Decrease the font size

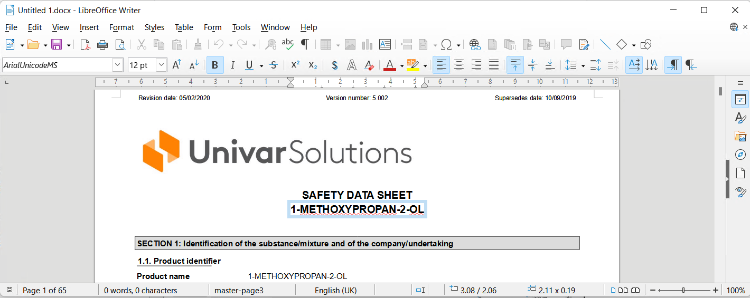coord(194,65)
